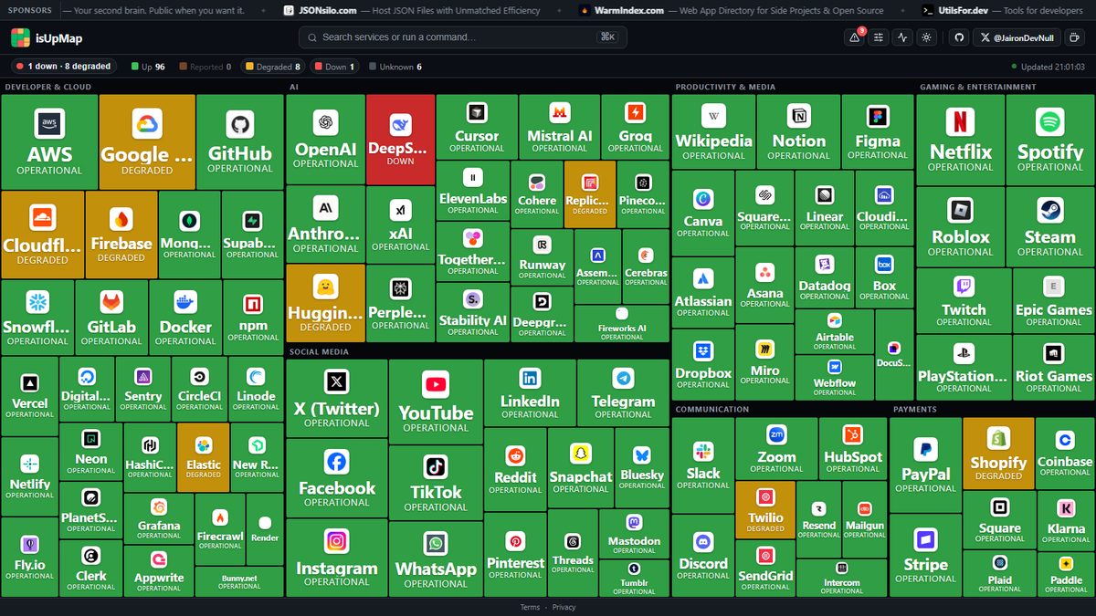The image size is (1096, 616).
Task: Select the Shopify degraded tile
Action: 998,454
